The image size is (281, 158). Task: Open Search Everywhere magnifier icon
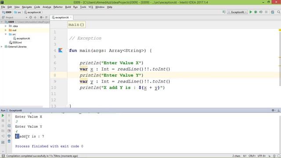[x=278, y=12]
